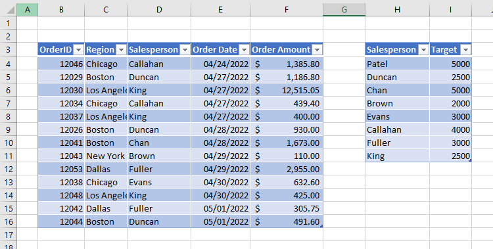493x249 pixels.
Task: Select Chan in the targets table
Action: [x=398, y=90]
